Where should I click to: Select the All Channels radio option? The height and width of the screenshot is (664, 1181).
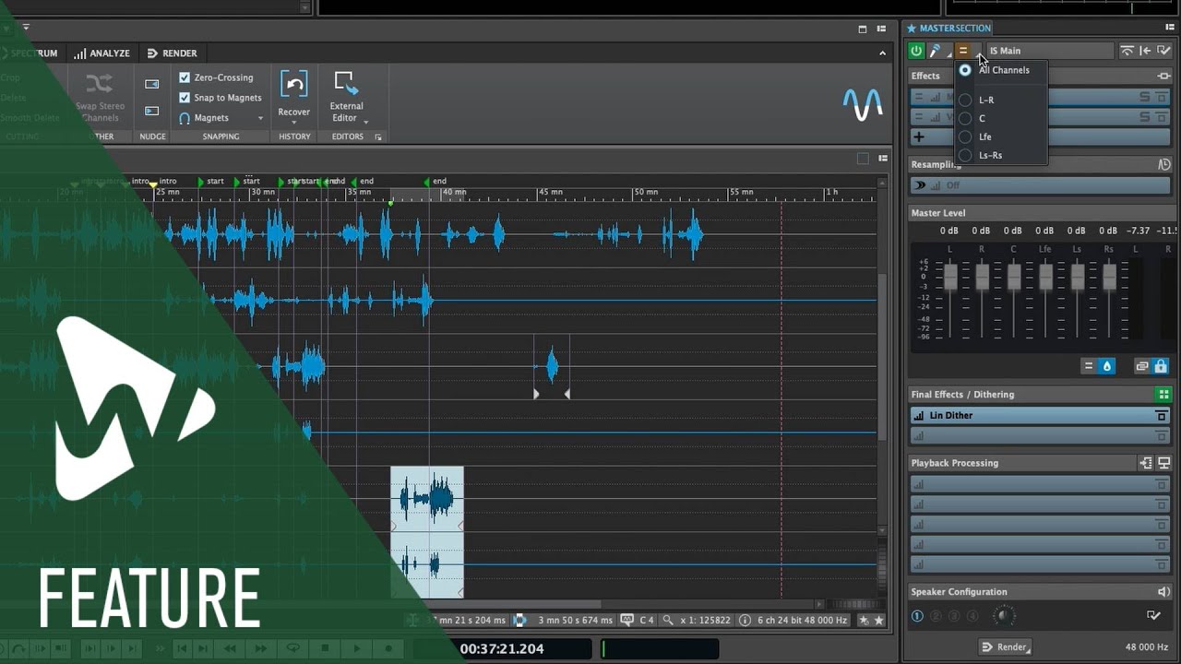click(965, 70)
